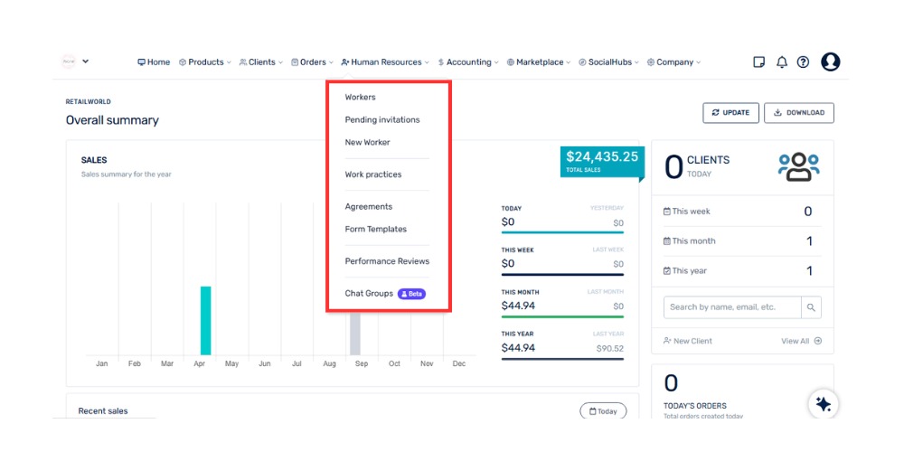Click the New Client link
This screenshot has height=452, width=904.
click(688, 341)
